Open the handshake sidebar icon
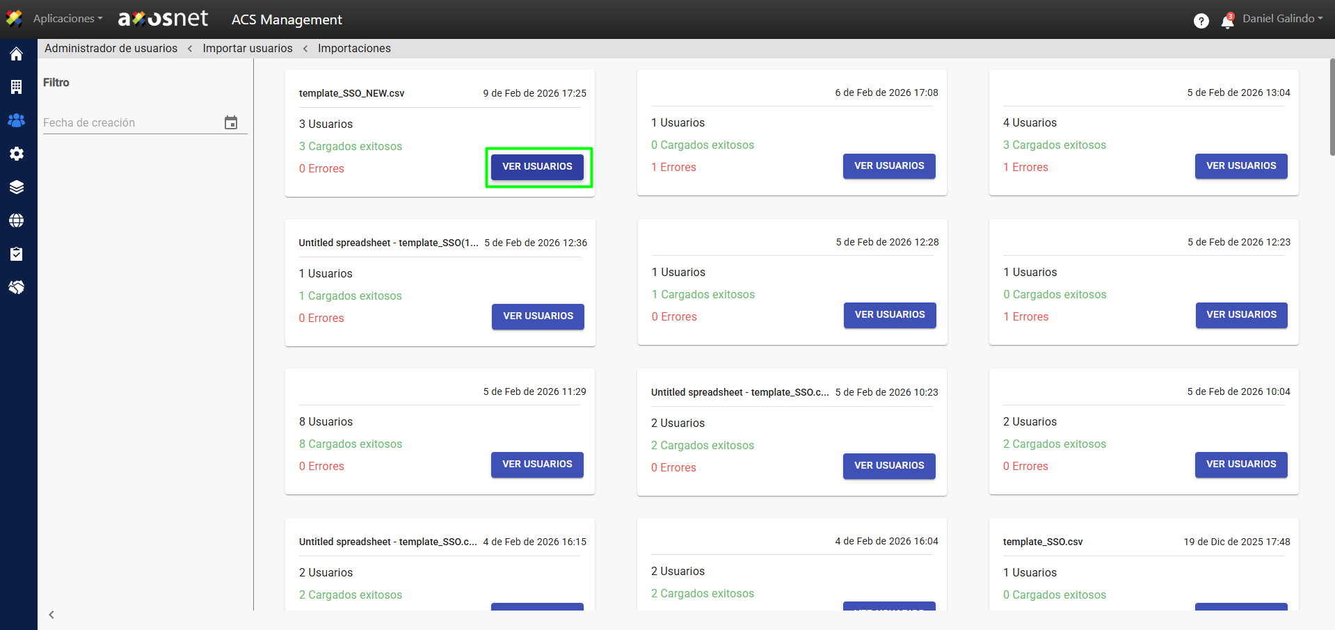 [x=17, y=287]
